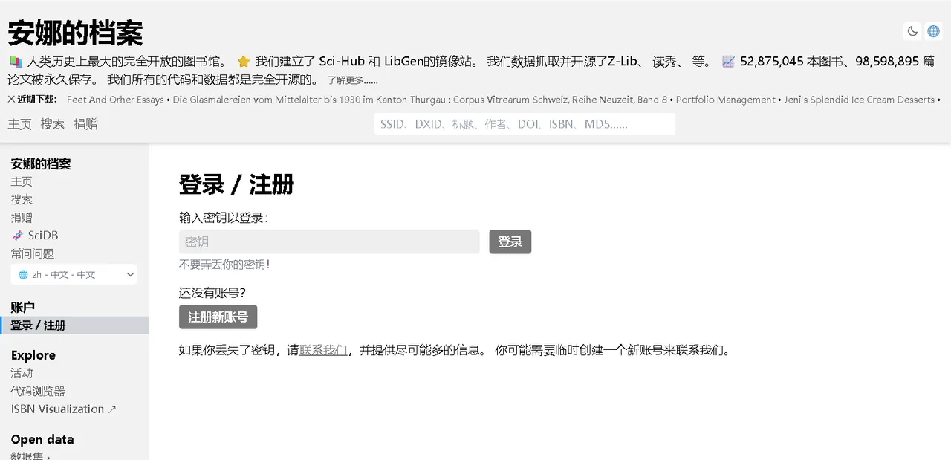The height and width of the screenshot is (460, 951).
Task: Click the 不要弄丢你的密钥! hint text
Action: coord(224,264)
